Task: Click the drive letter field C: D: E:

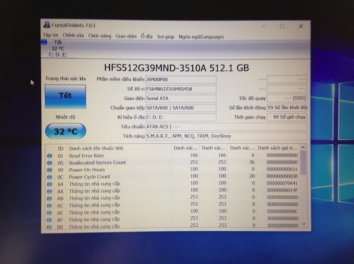Action: pos(181,117)
